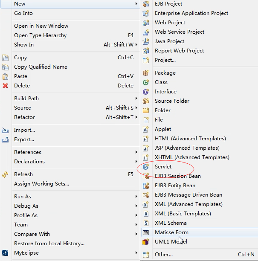
Task: Click the red Delete X icon
Action: click(5, 86)
